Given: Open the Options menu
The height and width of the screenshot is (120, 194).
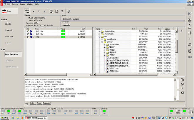Looking at the screenshot, I should [15, 4].
